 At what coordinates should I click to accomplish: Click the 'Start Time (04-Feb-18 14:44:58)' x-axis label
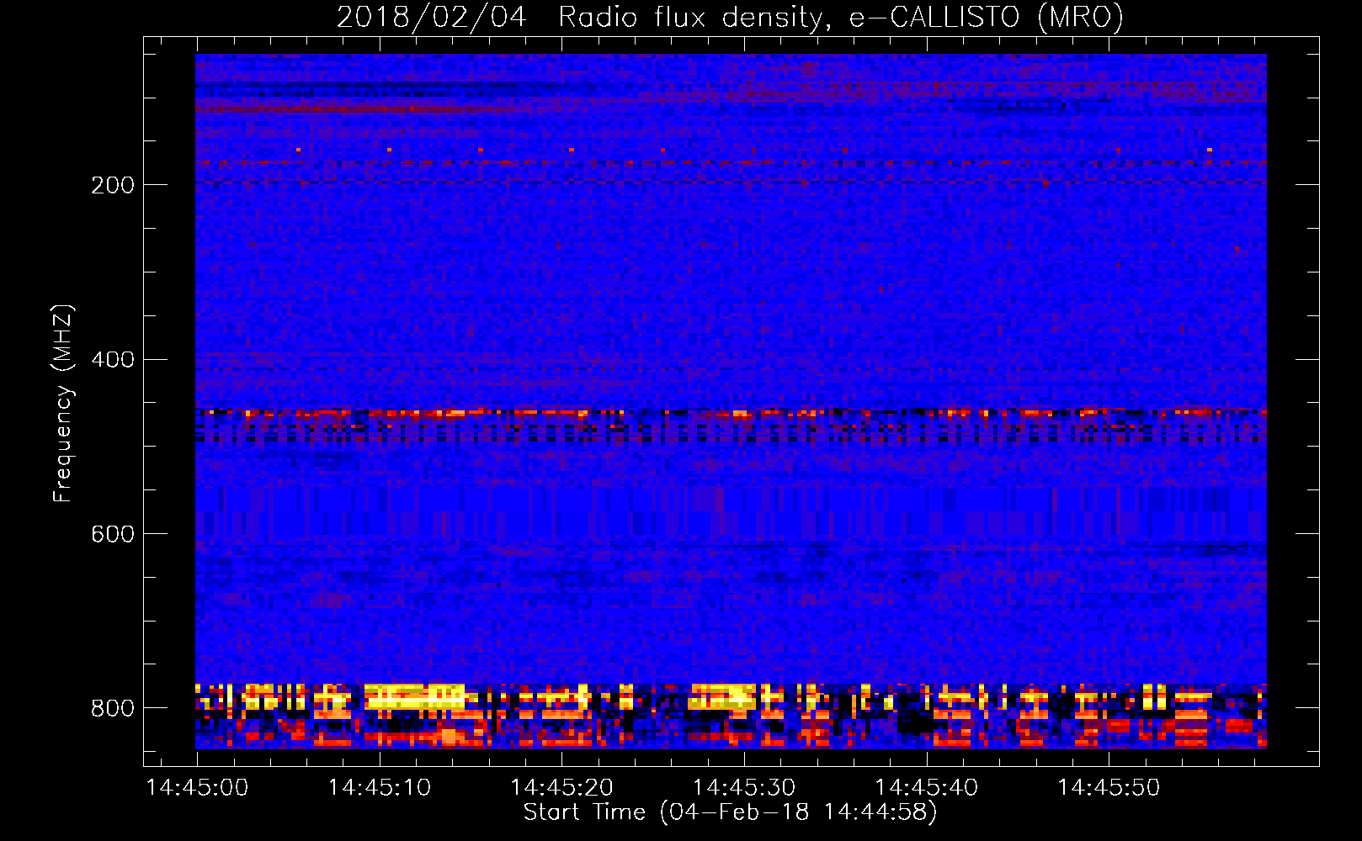[x=730, y=812]
